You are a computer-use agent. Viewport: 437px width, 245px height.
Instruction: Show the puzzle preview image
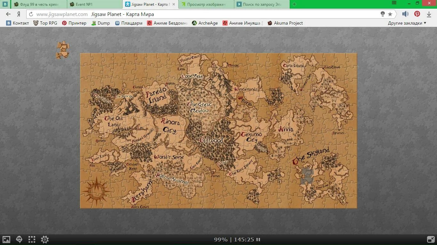(6, 239)
